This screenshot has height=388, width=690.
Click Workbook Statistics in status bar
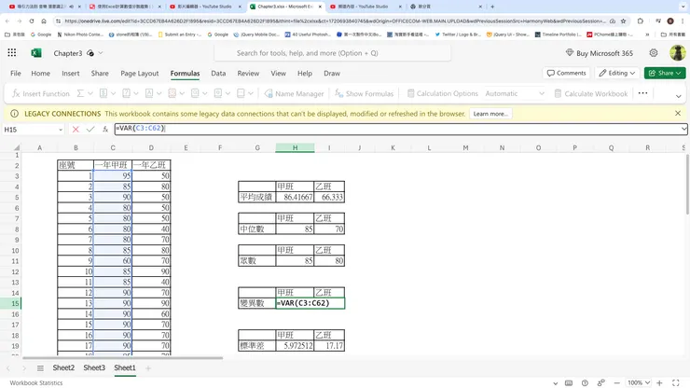(x=36, y=382)
